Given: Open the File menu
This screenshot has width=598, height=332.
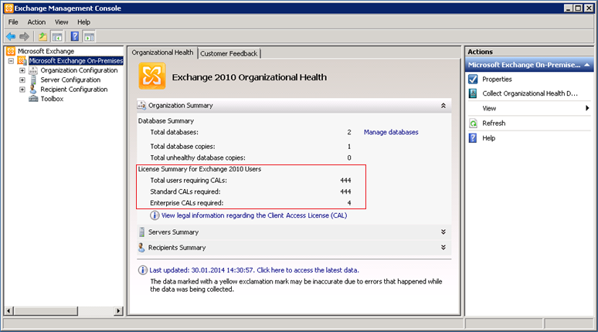Looking at the screenshot, I should point(13,22).
